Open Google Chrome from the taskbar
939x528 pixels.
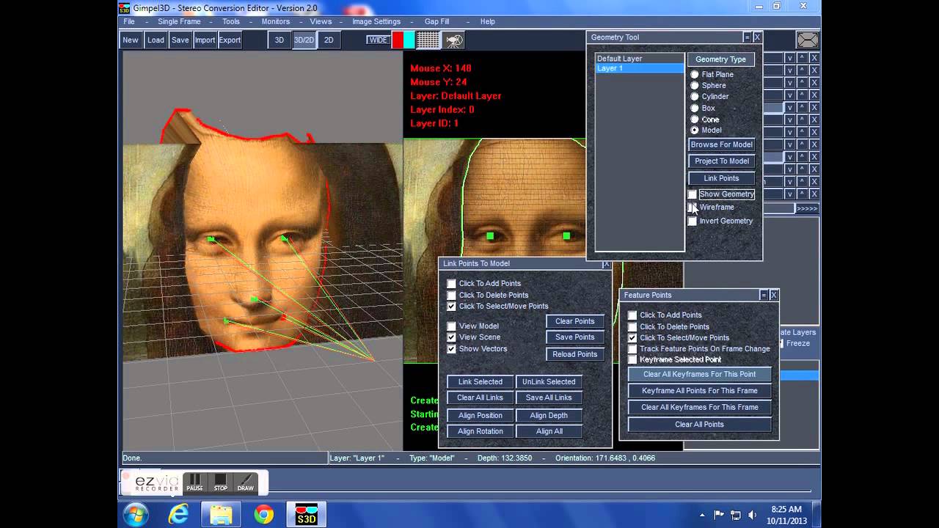[264, 515]
